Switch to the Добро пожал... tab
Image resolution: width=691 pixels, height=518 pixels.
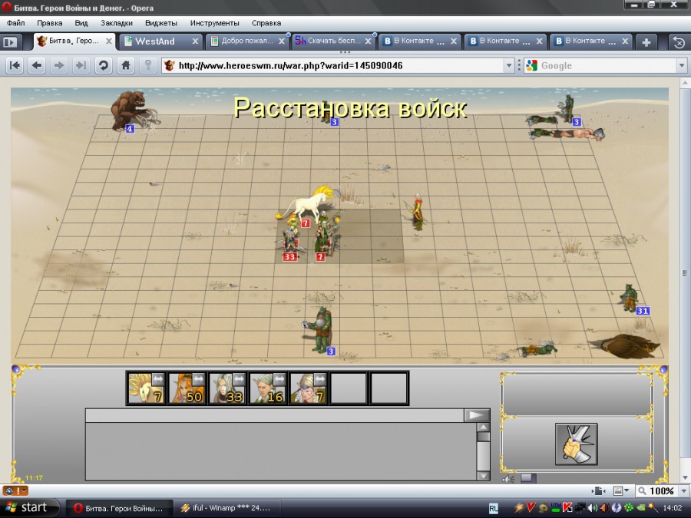[246, 41]
